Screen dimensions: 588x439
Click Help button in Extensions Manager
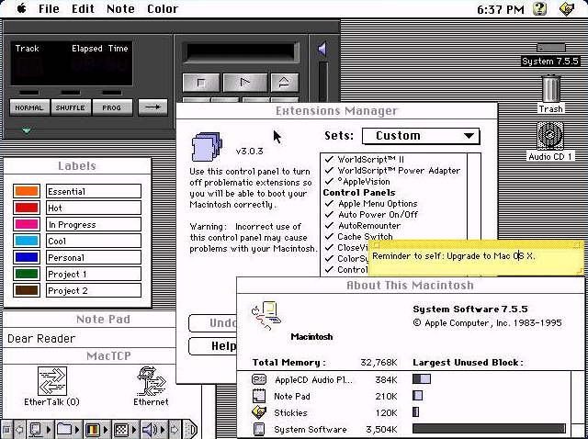click(212, 346)
